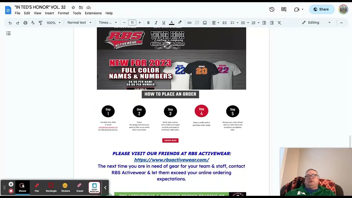Screen dimensions: 352x198
Task: Follow the rbsactivewear.com link
Action: (172, 160)
